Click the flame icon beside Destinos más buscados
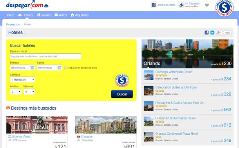This screenshot has width=239, height=148. pyautogui.click(x=8, y=107)
